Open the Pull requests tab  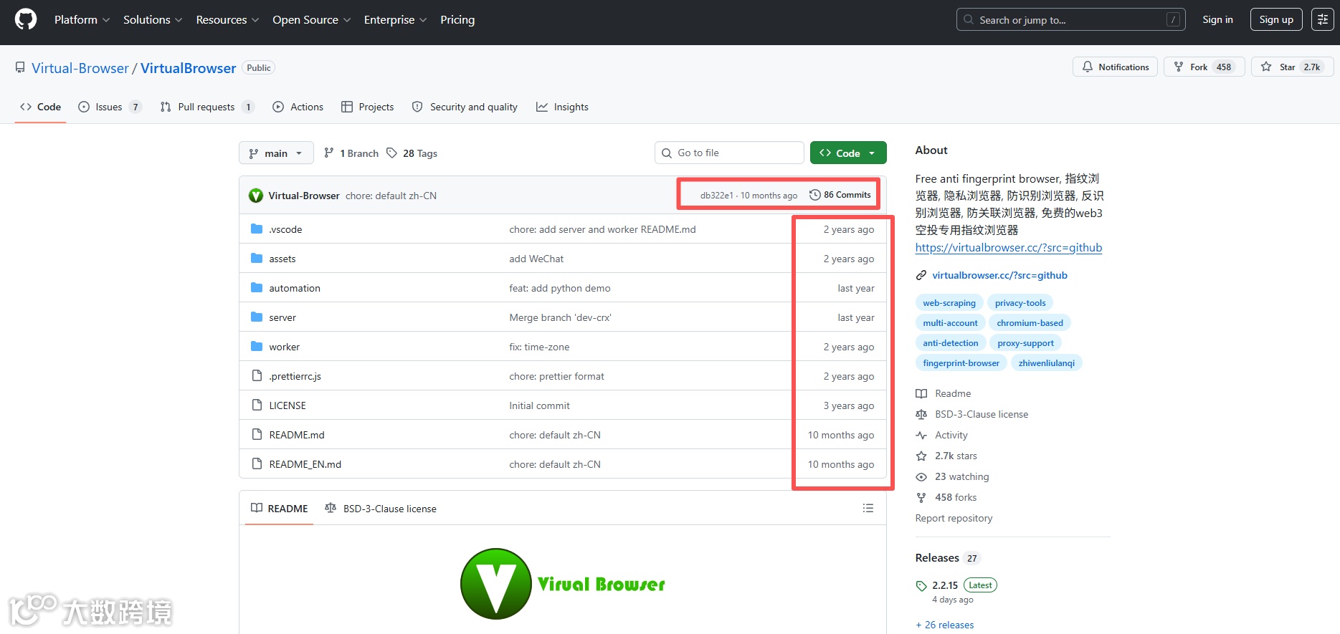coord(206,107)
